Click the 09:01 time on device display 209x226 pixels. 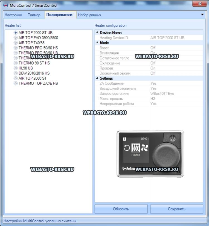(x=145, y=139)
